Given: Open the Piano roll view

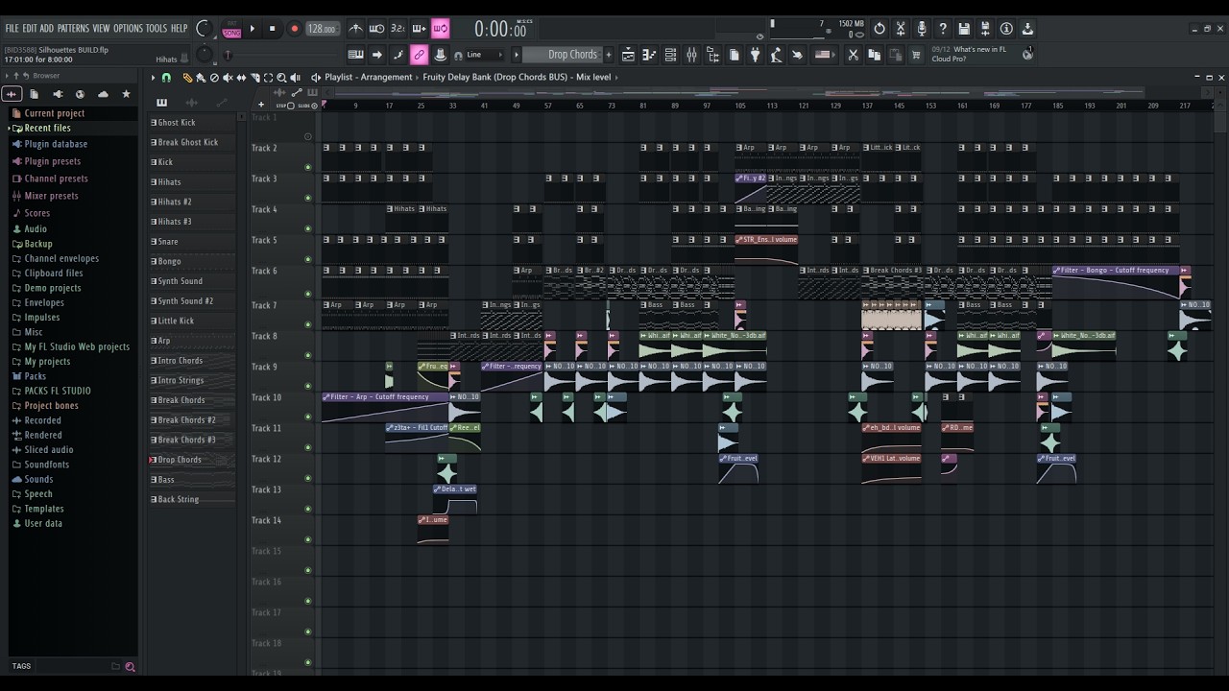Looking at the screenshot, I should pyautogui.click(x=649, y=55).
